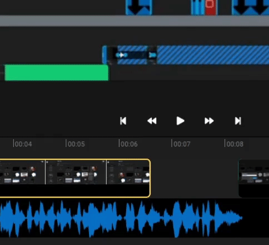Select the dark video clip after 00:08
The height and width of the screenshot is (245, 269).
click(x=254, y=178)
